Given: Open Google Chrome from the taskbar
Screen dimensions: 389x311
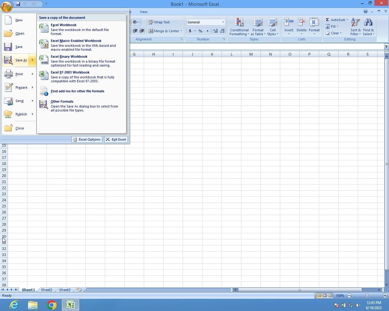Looking at the screenshot, I should pos(52,305).
